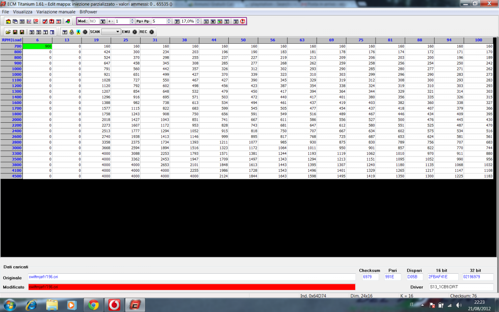This screenshot has width=499, height=312.
Task: Open the SCAN dropdown list
Action: (x=118, y=32)
